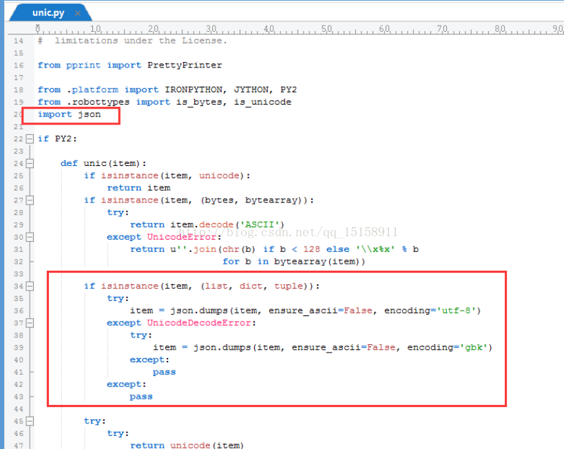Collapse the 'try:' fold at line 45
The height and width of the screenshot is (449, 564).
[x=30, y=421]
